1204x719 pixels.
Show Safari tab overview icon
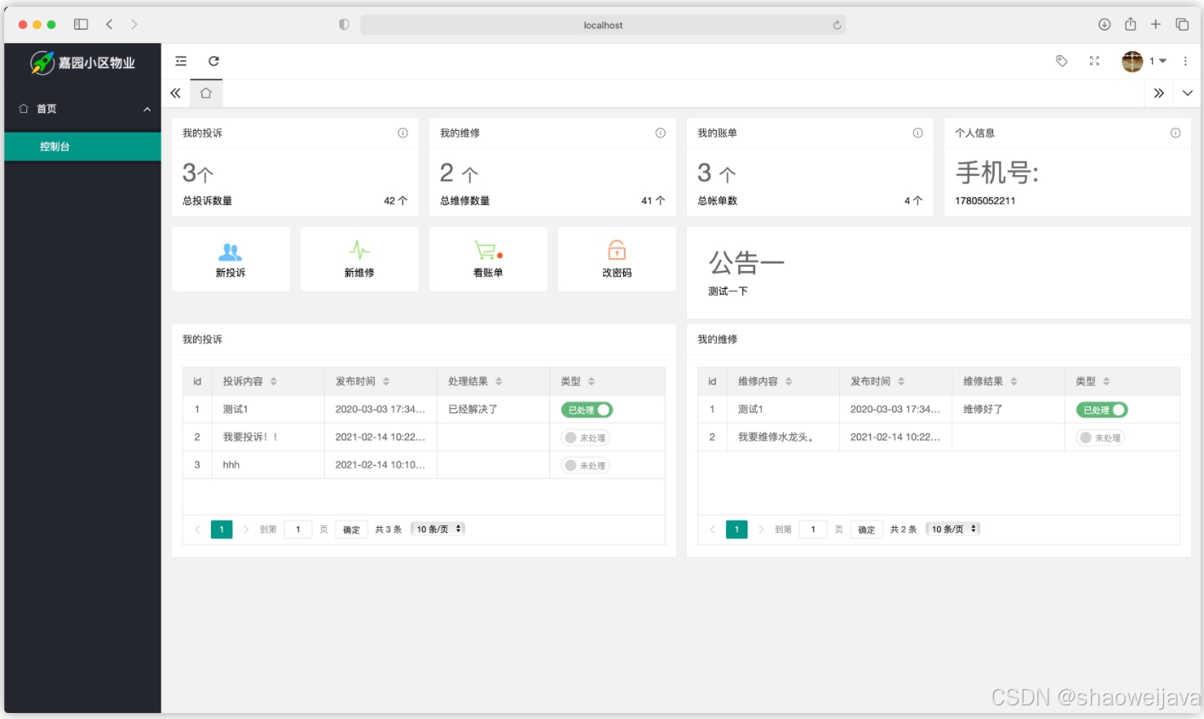point(1182,25)
